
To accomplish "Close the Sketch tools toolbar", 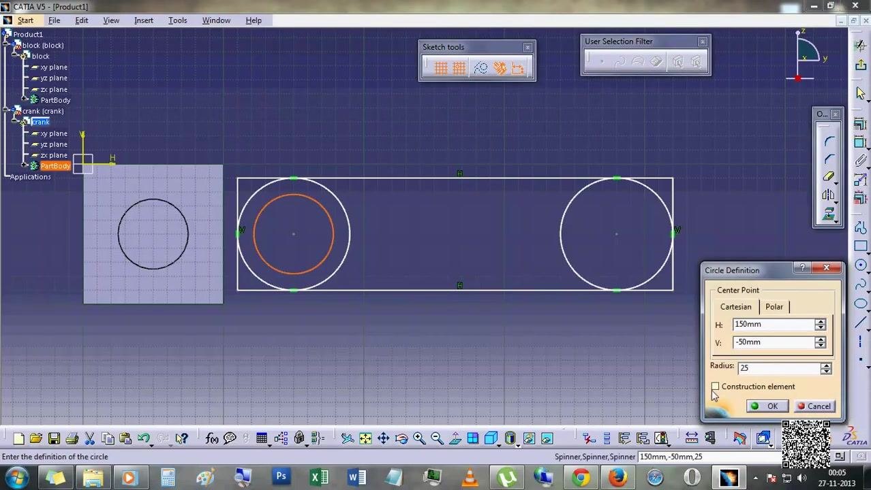I will tap(527, 48).
